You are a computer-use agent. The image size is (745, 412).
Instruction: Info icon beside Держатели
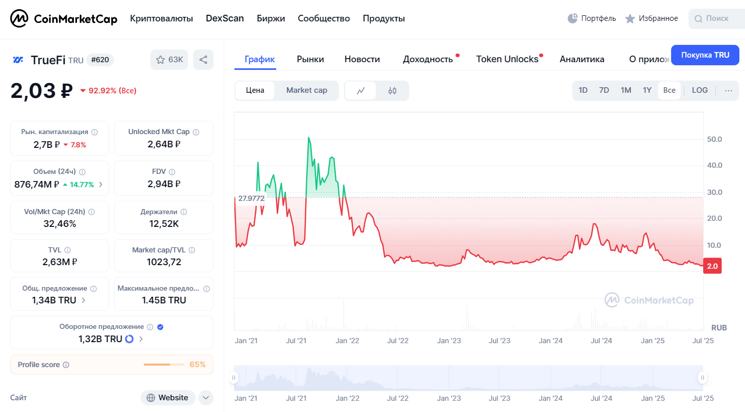[x=183, y=212]
